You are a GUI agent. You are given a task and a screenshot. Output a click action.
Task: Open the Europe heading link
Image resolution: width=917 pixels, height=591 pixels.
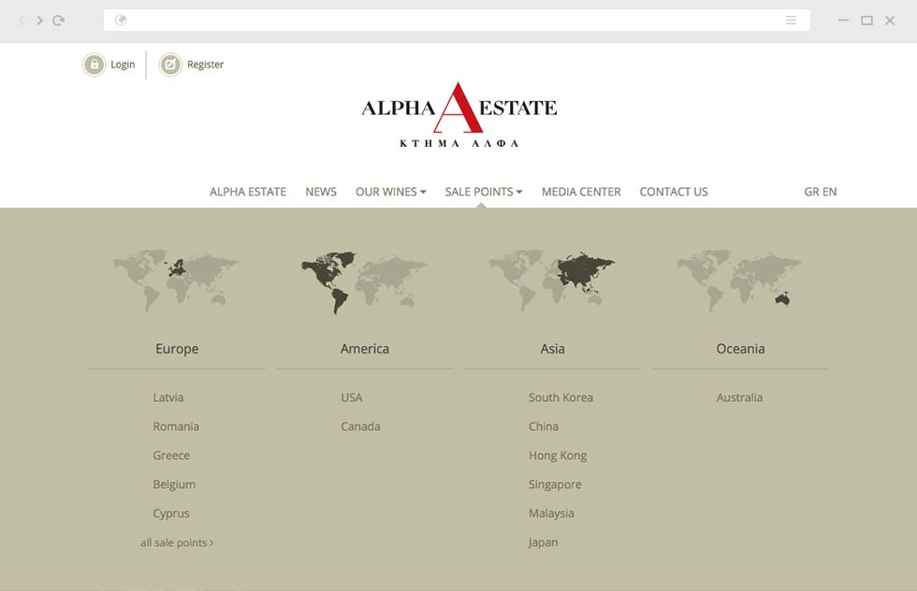(177, 349)
